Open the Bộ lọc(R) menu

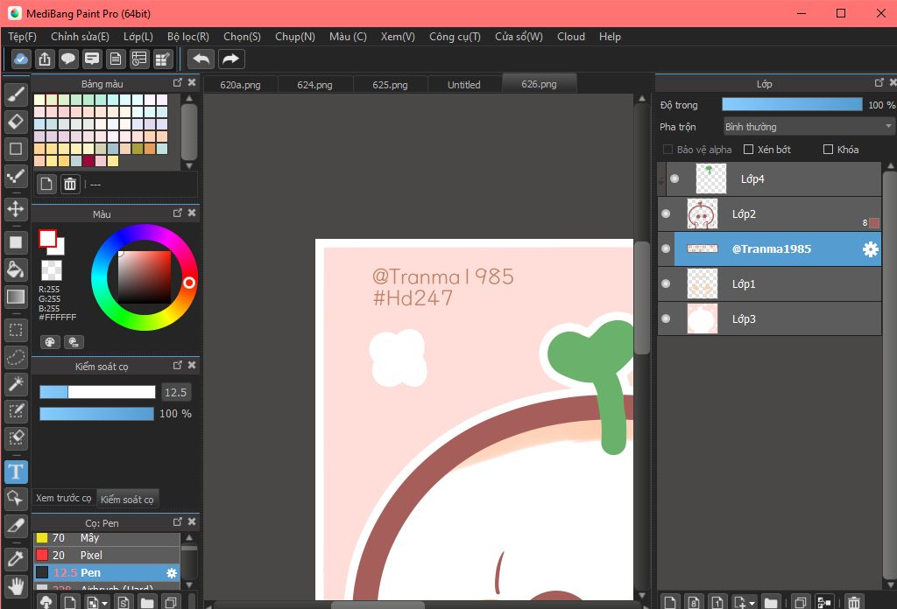click(188, 37)
